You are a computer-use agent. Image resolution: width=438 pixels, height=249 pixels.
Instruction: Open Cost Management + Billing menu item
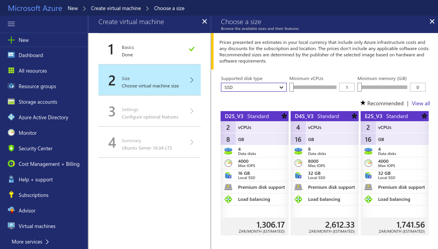49,164
